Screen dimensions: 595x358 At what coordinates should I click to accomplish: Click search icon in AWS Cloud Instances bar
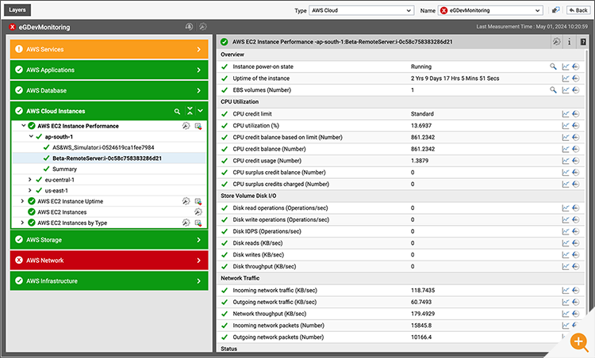tap(177, 112)
